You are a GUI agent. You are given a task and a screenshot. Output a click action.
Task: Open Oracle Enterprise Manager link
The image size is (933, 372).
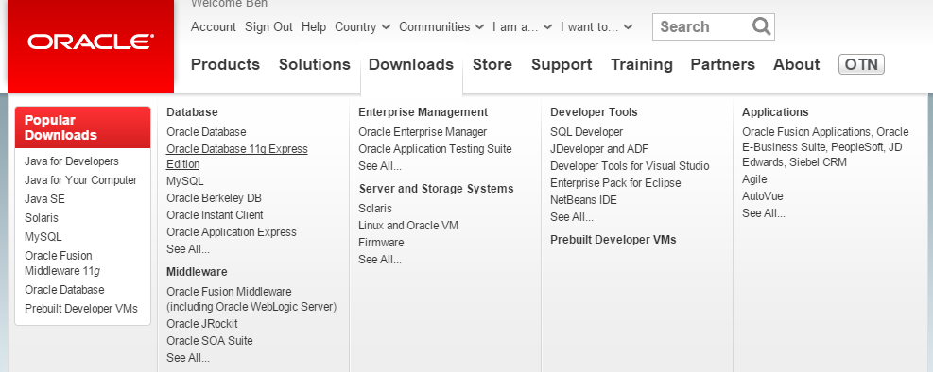(423, 132)
